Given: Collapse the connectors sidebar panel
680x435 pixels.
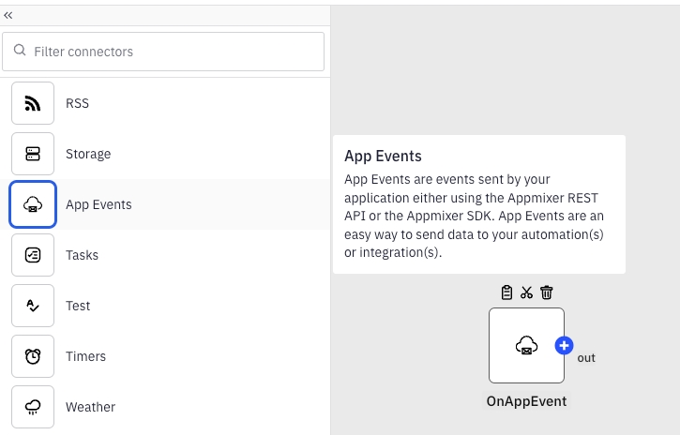Looking at the screenshot, I should [x=8, y=16].
